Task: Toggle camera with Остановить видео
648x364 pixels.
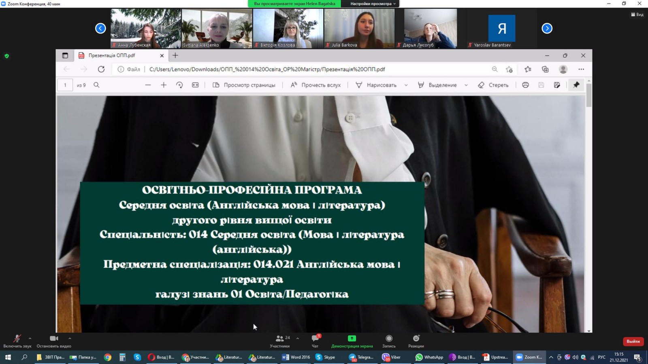Action: 54,341
